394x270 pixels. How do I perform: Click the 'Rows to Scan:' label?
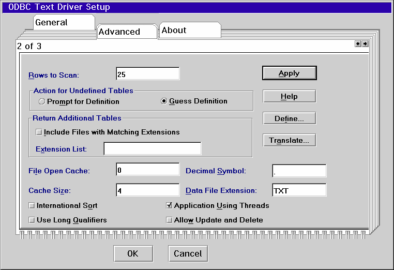(x=54, y=75)
